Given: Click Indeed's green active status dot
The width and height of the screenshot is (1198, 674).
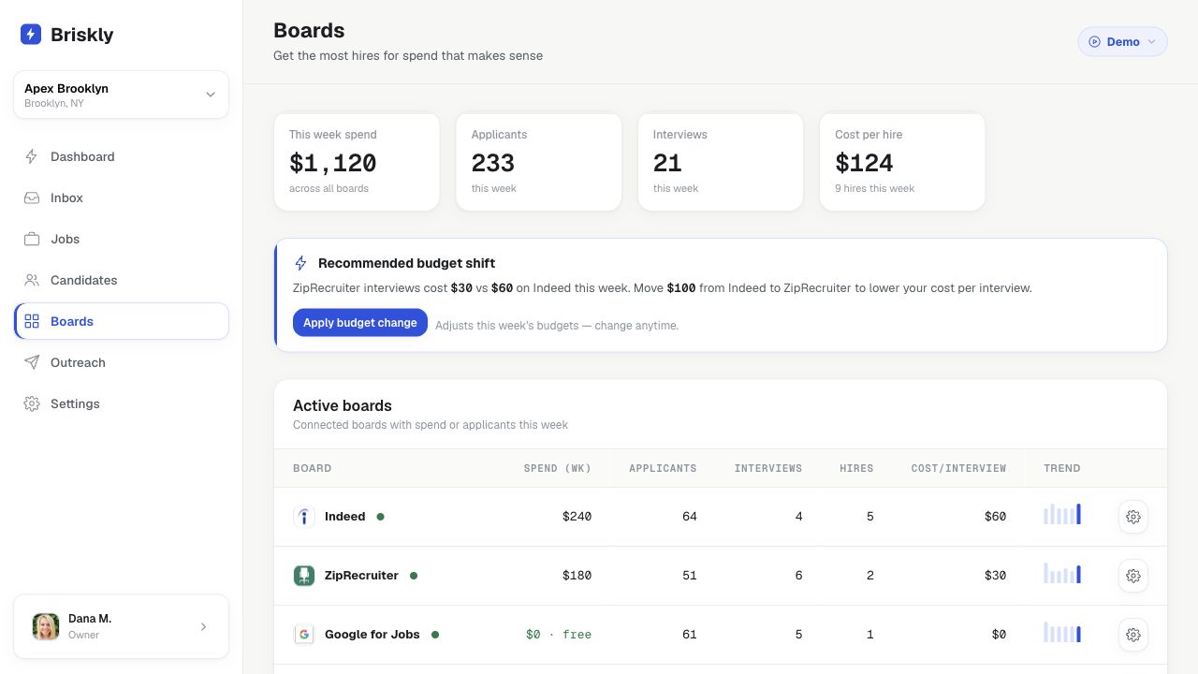Looking at the screenshot, I should 380,517.
